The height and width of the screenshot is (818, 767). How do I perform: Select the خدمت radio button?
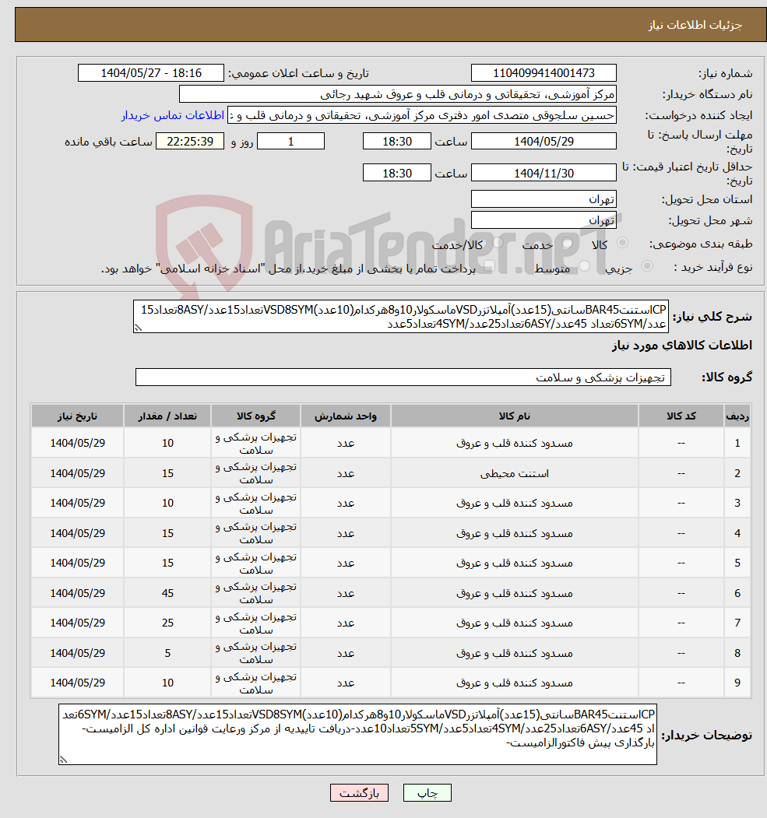click(x=567, y=243)
